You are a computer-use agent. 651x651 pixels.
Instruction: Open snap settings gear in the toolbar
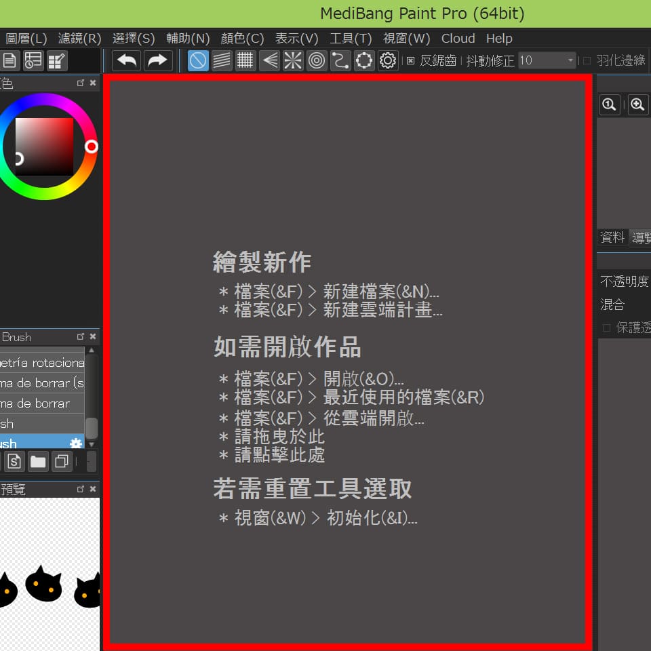pyautogui.click(x=388, y=60)
